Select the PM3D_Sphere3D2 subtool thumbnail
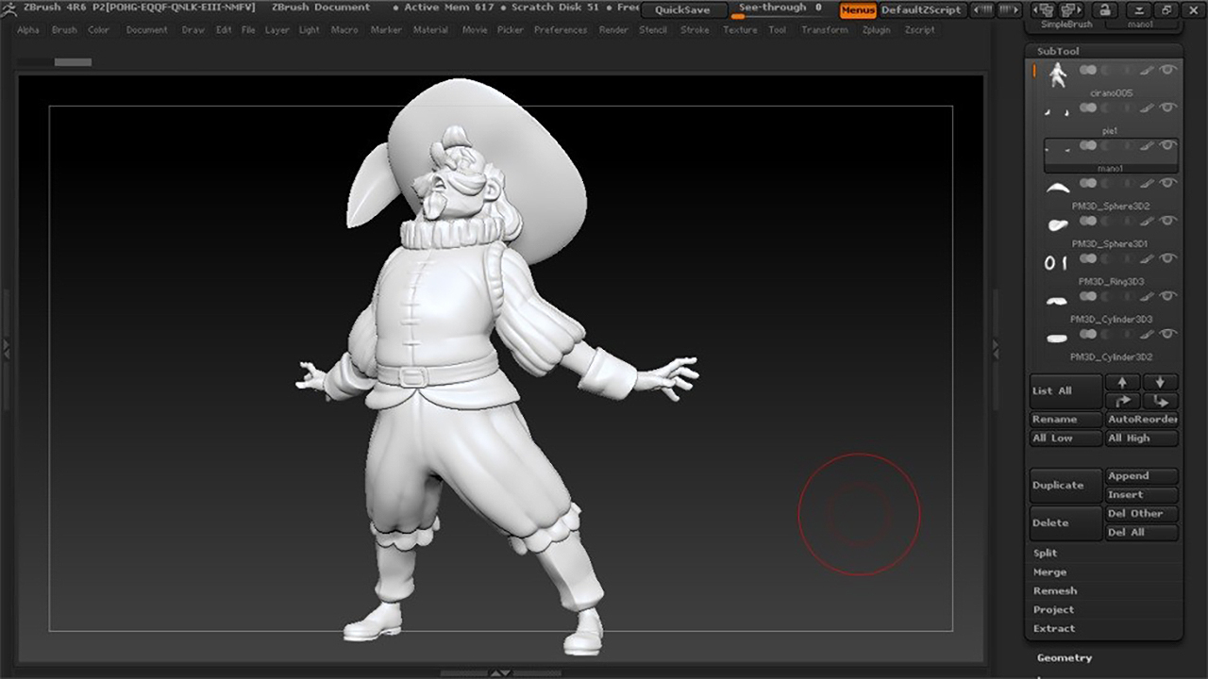The image size is (1208, 679). click(x=1056, y=188)
